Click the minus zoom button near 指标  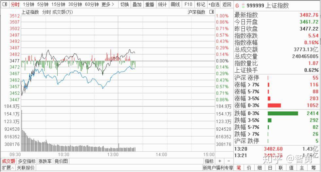[228, 161]
